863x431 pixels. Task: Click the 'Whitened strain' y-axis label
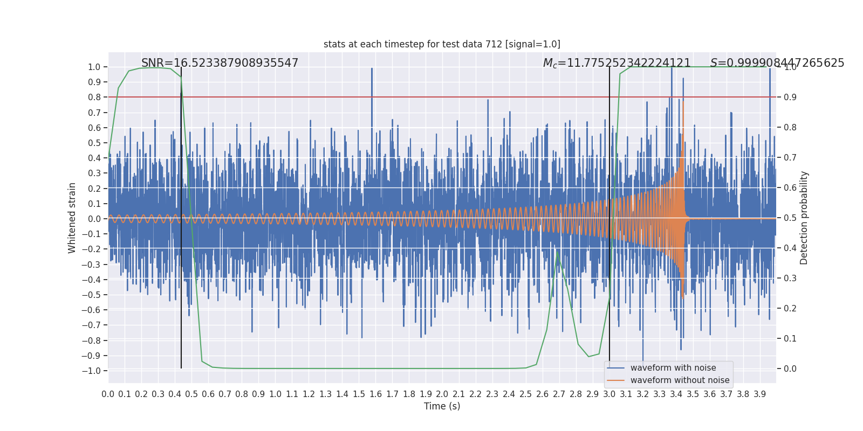click(72, 218)
